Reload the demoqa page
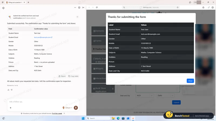The width and height of the screenshot is (216, 121). tap(97, 8)
